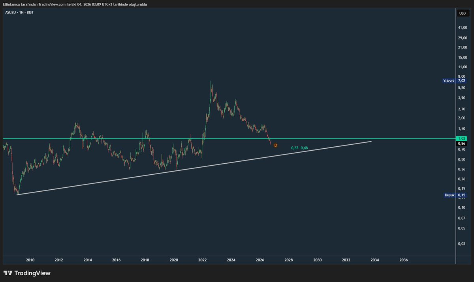Click the 2020 year on time axis
474x282 pixels.
click(174, 260)
